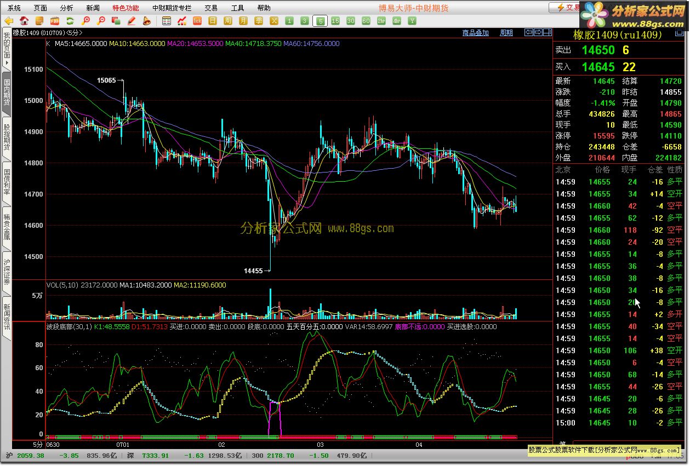Click the 涨停 value 15595
Viewport: 690px width, 466px height.
(604, 136)
